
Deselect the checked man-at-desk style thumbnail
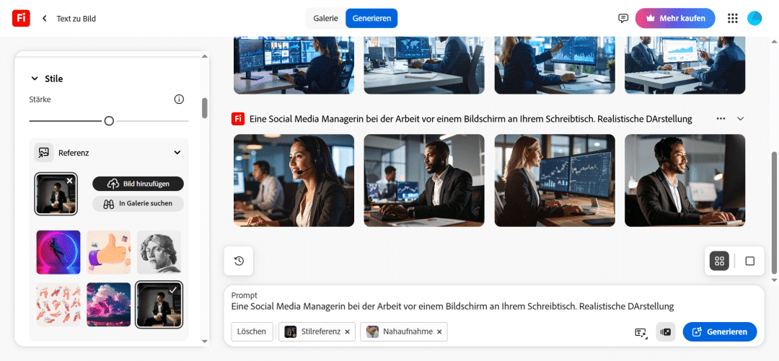tap(159, 304)
